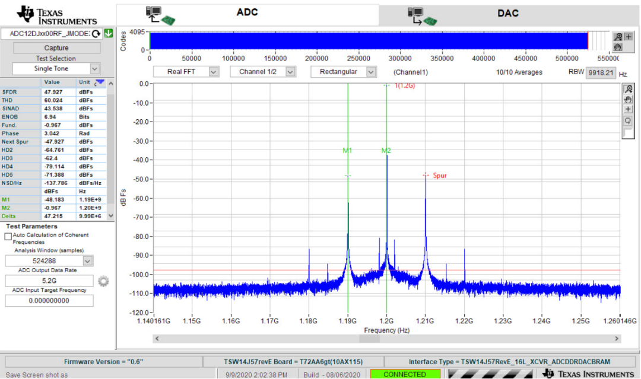Open the Rectangular window function dropdown
641x379 pixels.
click(x=370, y=72)
